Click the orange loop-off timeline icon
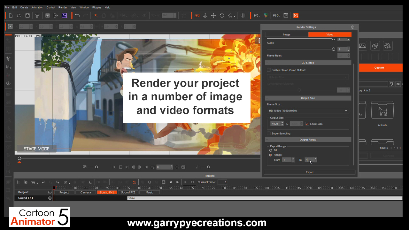Viewport: 409px width, 230px height. 135,182
